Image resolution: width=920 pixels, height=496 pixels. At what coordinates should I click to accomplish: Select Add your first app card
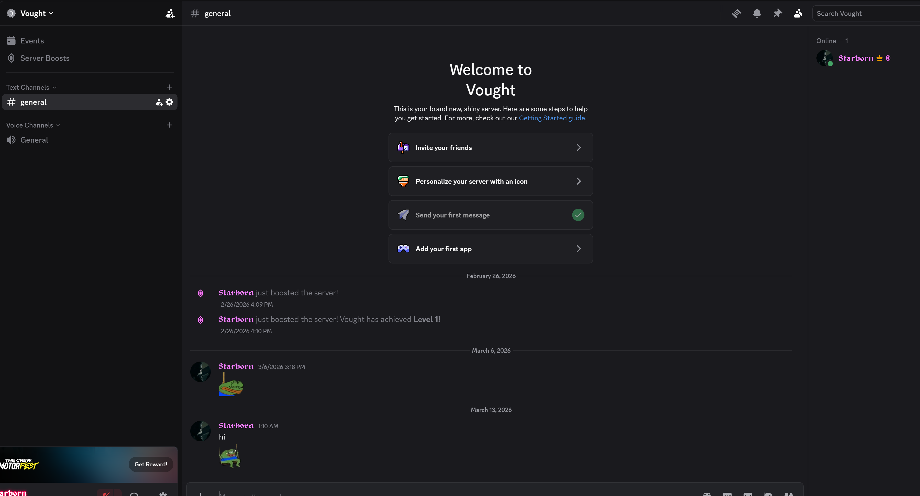(490, 249)
